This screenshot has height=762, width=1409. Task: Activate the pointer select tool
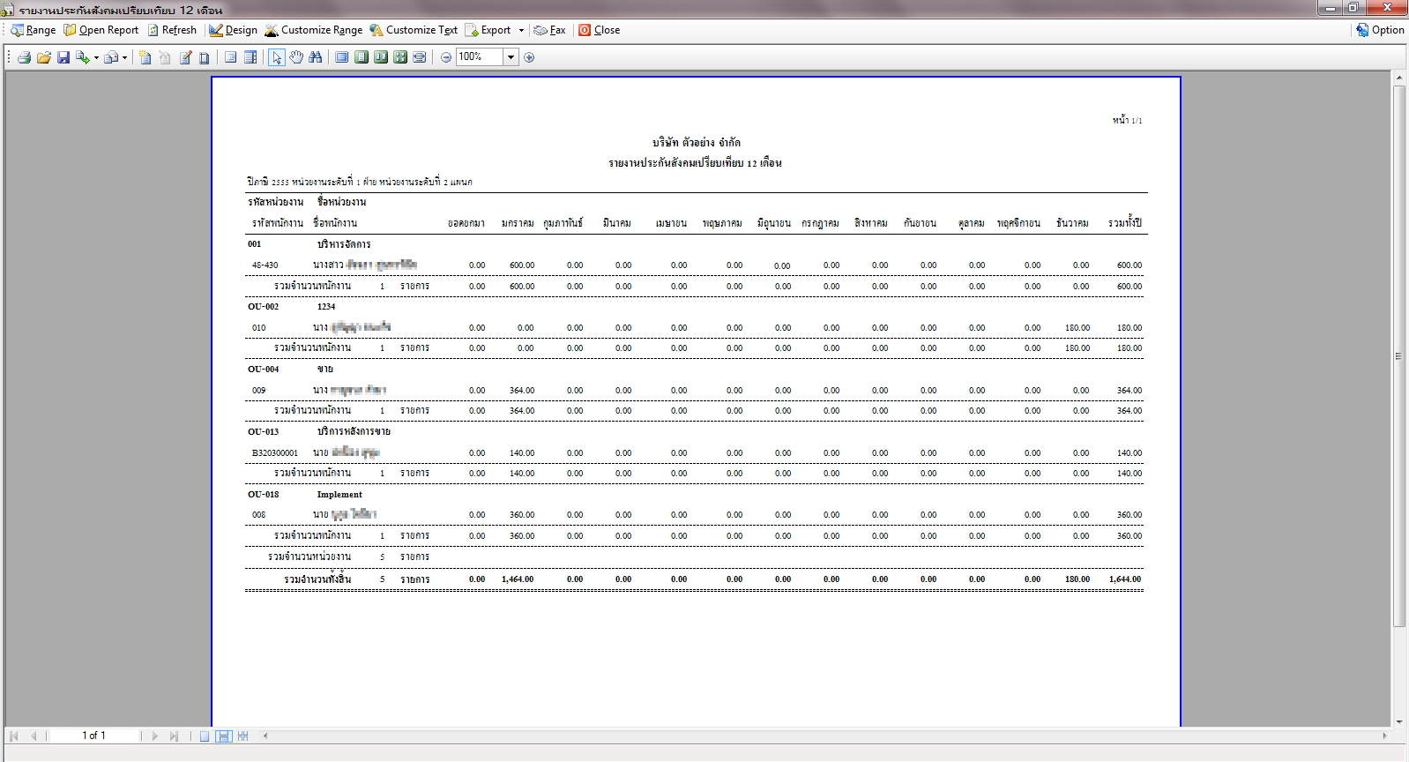point(277,57)
